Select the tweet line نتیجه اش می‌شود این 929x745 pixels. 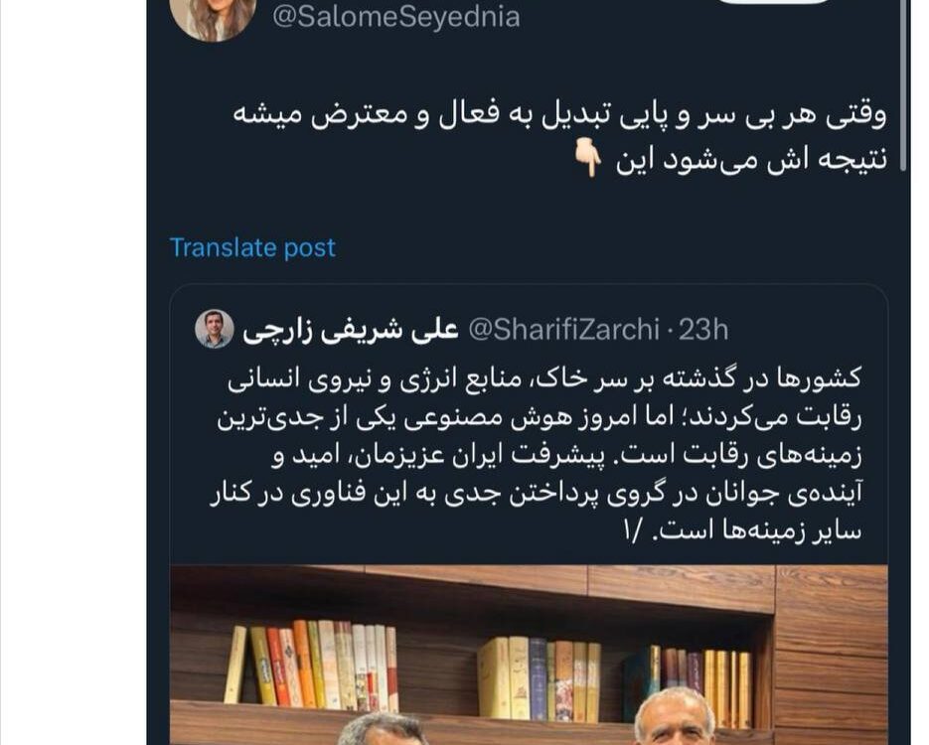click(751, 160)
